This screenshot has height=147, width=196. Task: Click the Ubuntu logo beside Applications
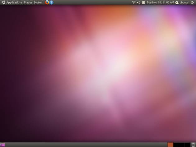tap(3, 2)
